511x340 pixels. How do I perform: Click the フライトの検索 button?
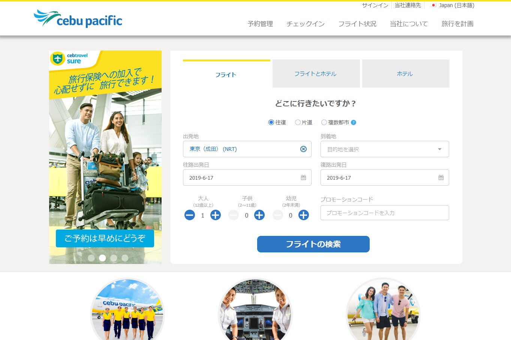(313, 244)
